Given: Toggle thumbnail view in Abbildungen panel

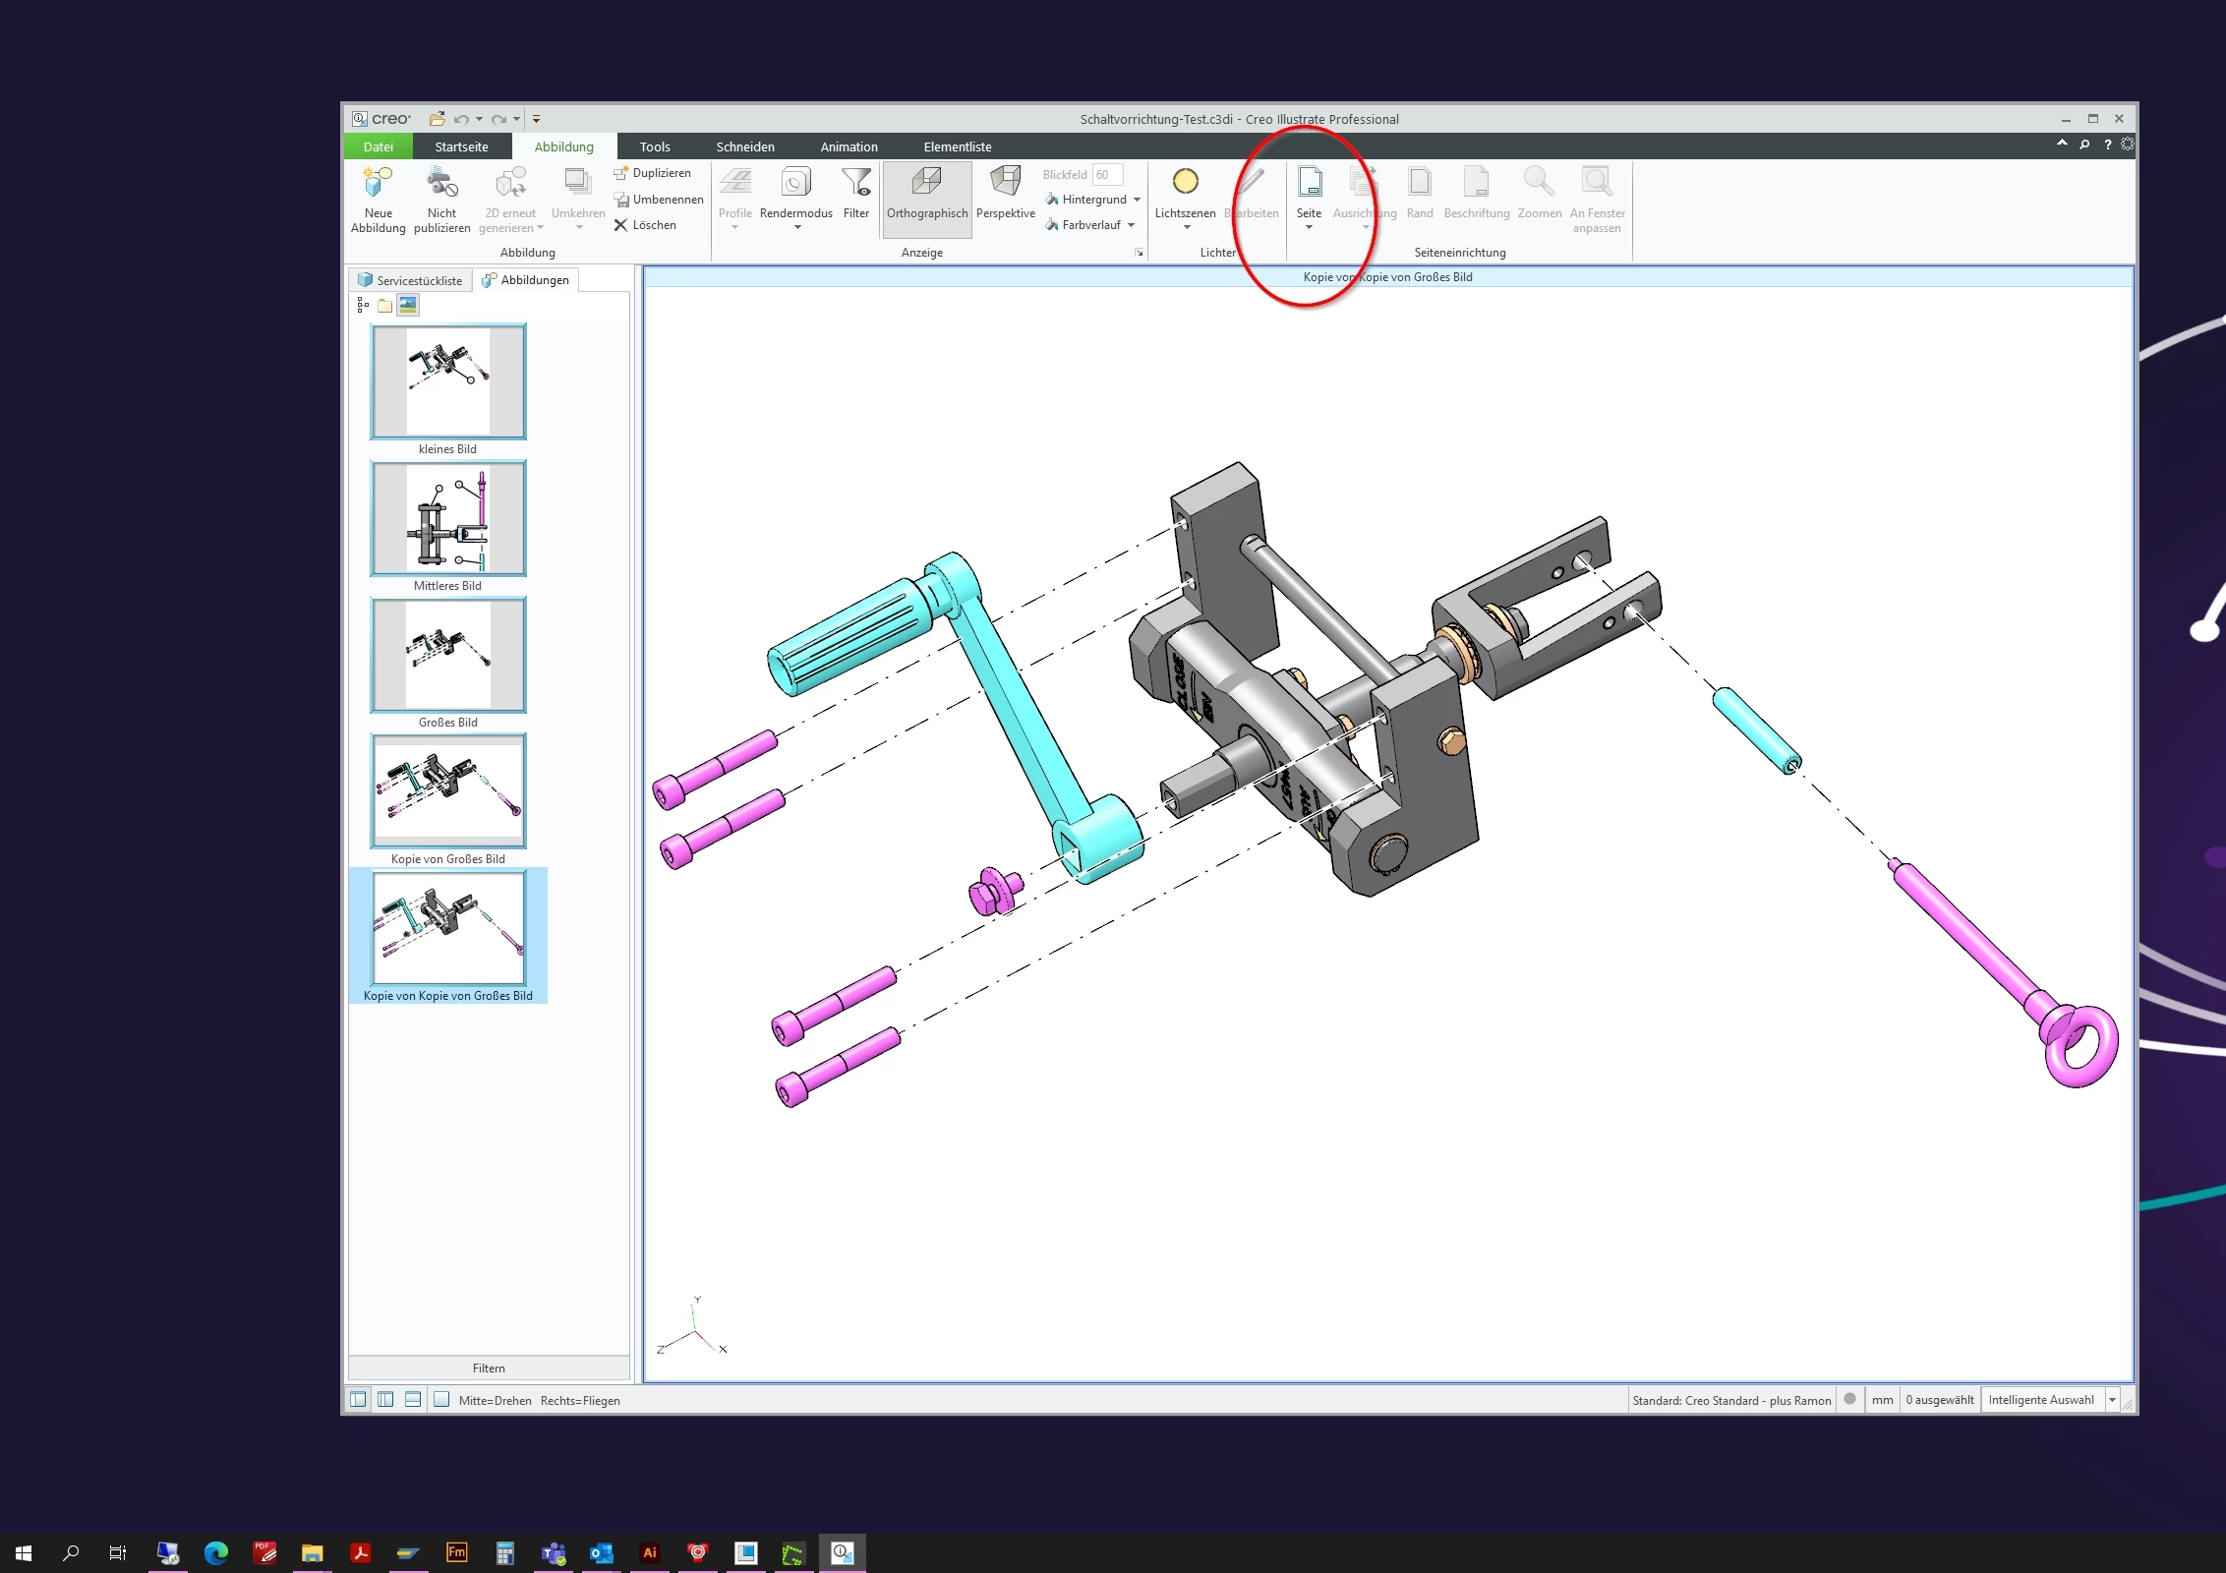Looking at the screenshot, I should tap(408, 306).
